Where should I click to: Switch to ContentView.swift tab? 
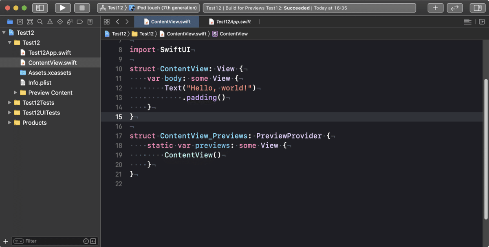point(166,22)
